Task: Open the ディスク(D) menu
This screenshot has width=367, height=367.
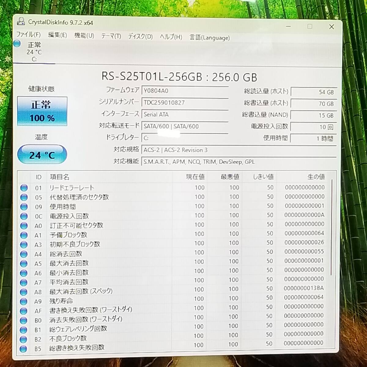Action: 140,36
